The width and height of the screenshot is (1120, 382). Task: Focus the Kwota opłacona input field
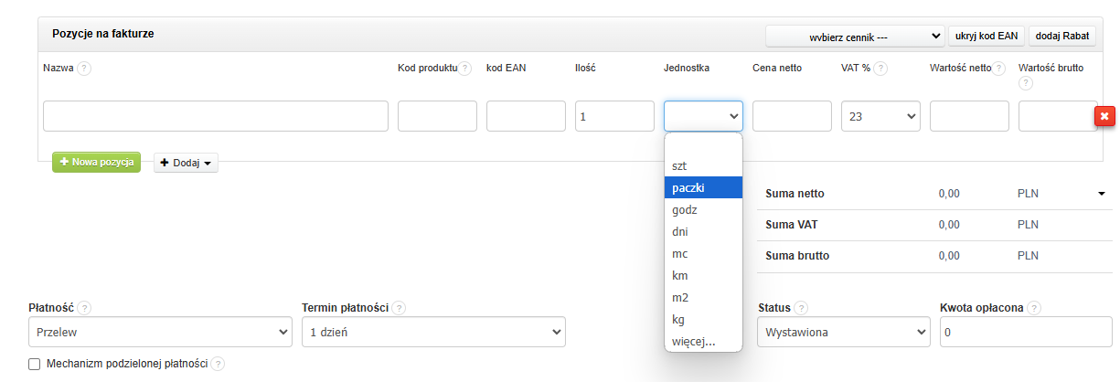[x=1026, y=333]
